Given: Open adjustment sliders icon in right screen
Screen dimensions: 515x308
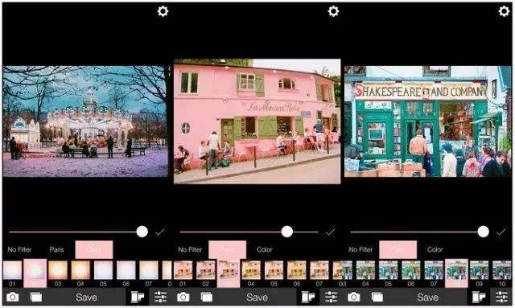Looking at the screenshot, I should [501, 297].
